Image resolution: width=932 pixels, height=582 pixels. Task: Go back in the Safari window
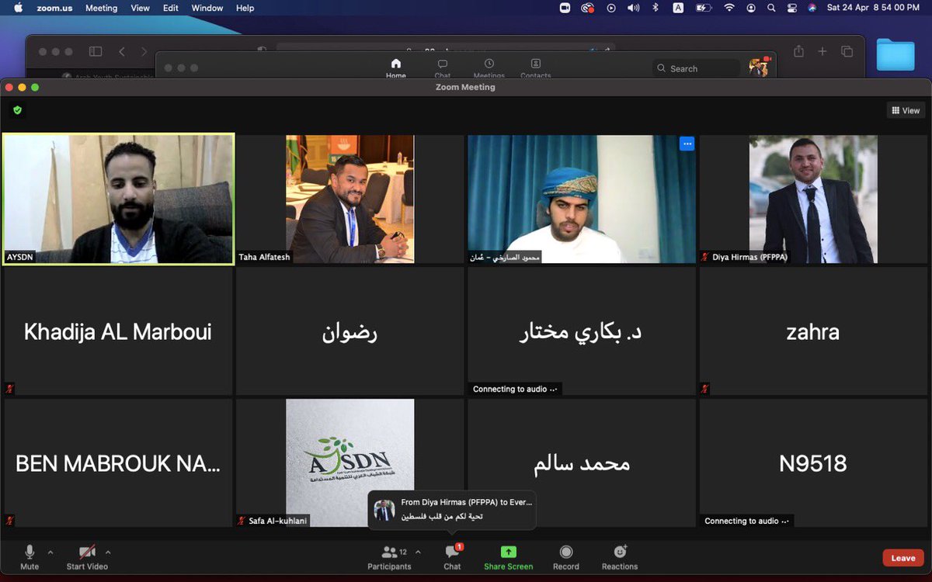(x=122, y=51)
